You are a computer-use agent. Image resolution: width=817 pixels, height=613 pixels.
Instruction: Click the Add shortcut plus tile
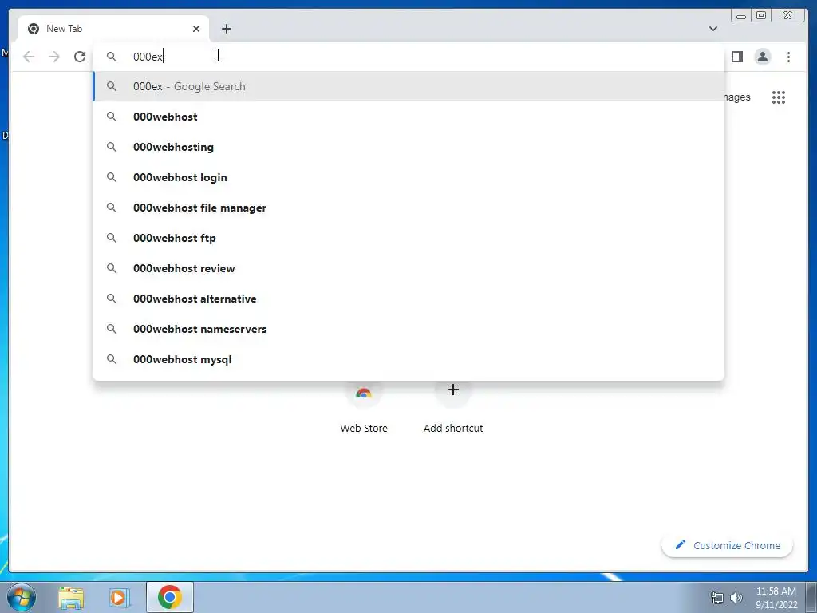[x=453, y=409]
